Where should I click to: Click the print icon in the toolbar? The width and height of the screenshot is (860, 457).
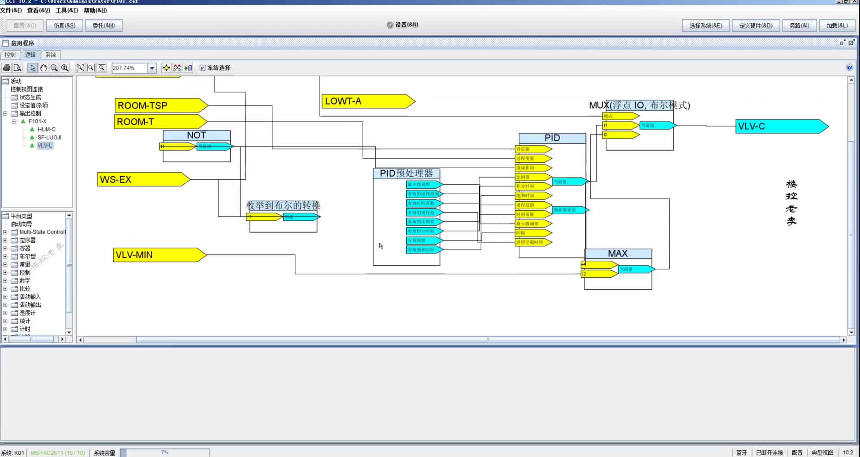[x=7, y=68]
